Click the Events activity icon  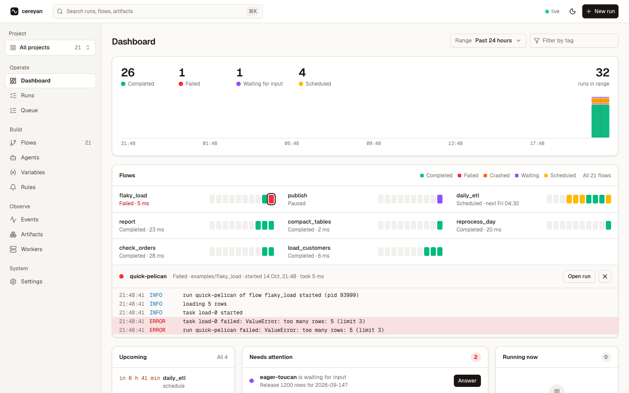13,220
